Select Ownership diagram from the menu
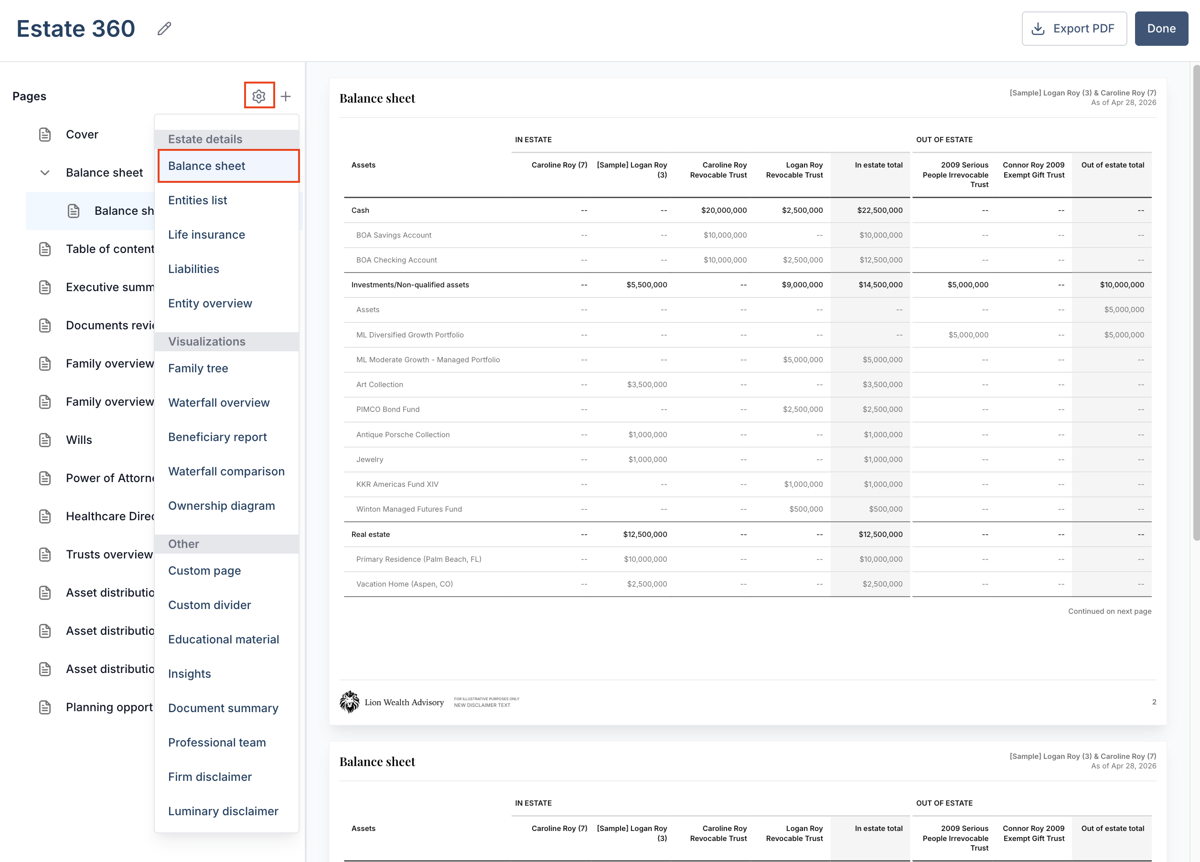1200x862 pixels. [226, 506]
